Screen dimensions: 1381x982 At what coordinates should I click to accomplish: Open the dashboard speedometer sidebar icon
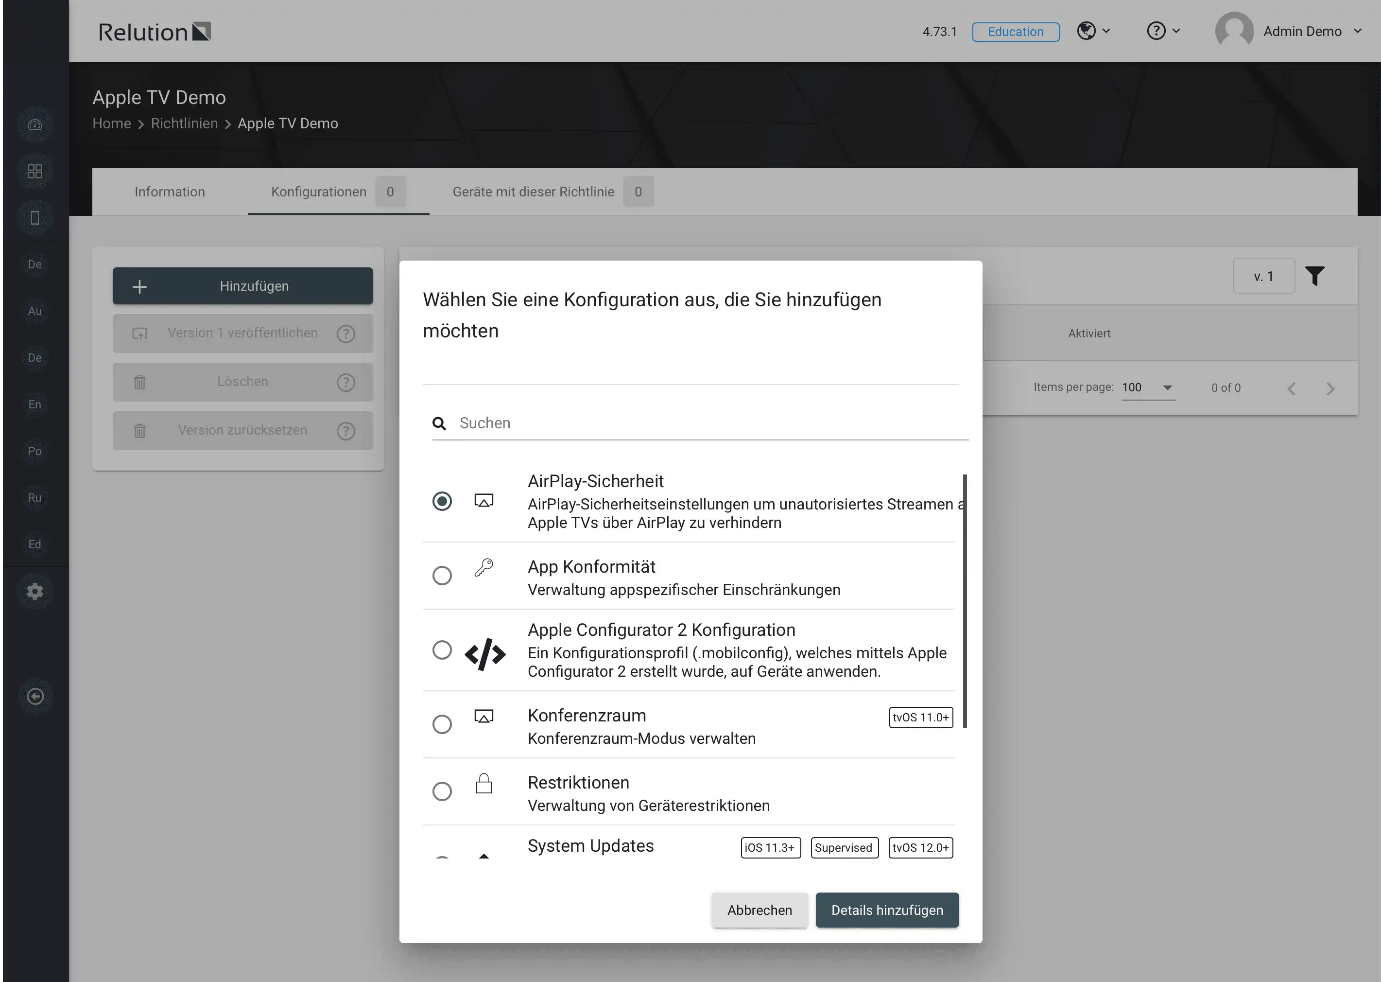[35, 124]
